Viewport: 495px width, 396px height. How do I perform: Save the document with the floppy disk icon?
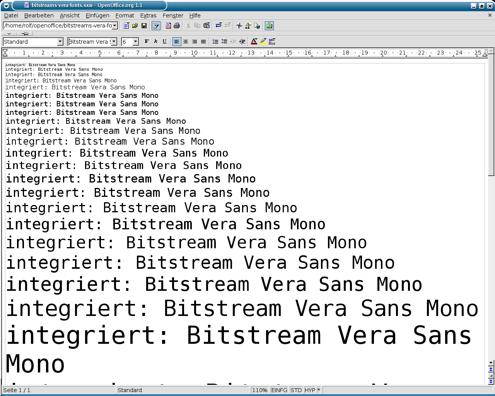click(x=144, y=26)
